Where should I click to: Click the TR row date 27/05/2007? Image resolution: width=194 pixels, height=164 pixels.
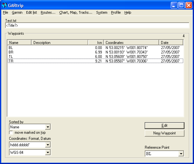coord(170,61)
